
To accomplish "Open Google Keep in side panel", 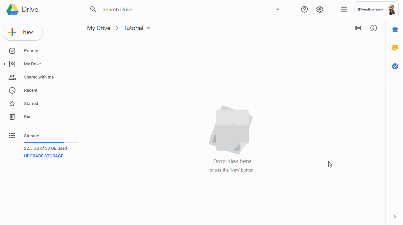I will (x=395, y=48).
